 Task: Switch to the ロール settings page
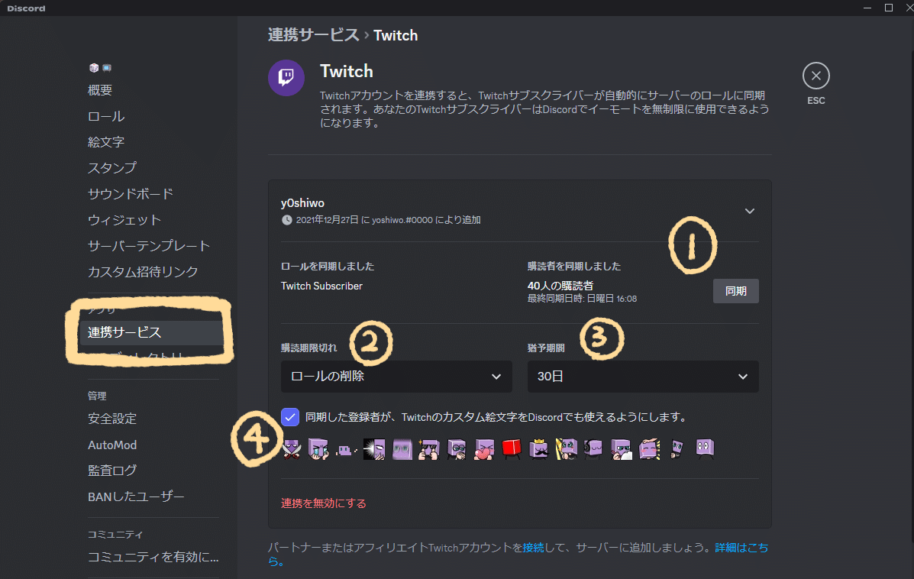tap(105, 115)
